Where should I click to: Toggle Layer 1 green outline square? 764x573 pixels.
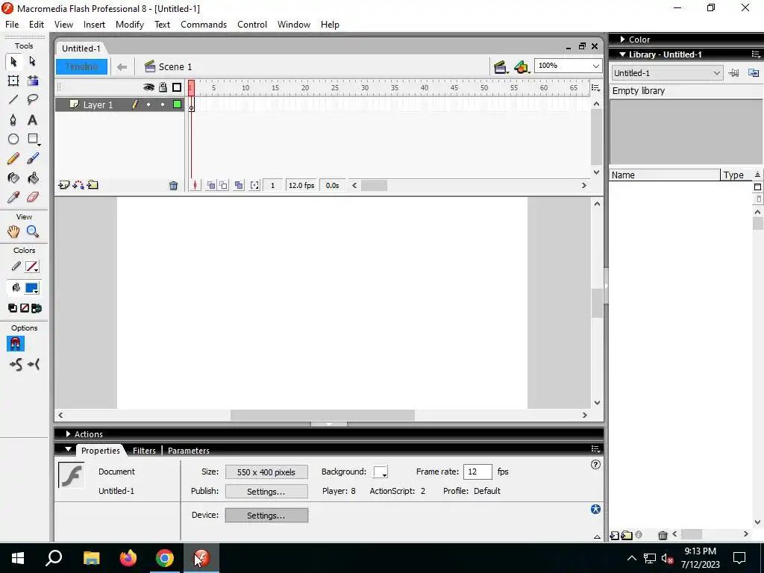click(x=177, y=104)
